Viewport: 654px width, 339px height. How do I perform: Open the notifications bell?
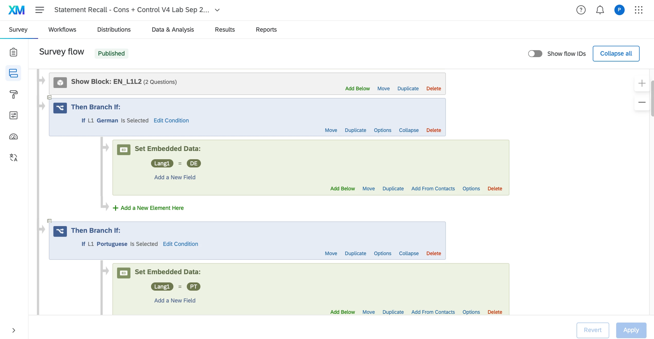(600, 10)
